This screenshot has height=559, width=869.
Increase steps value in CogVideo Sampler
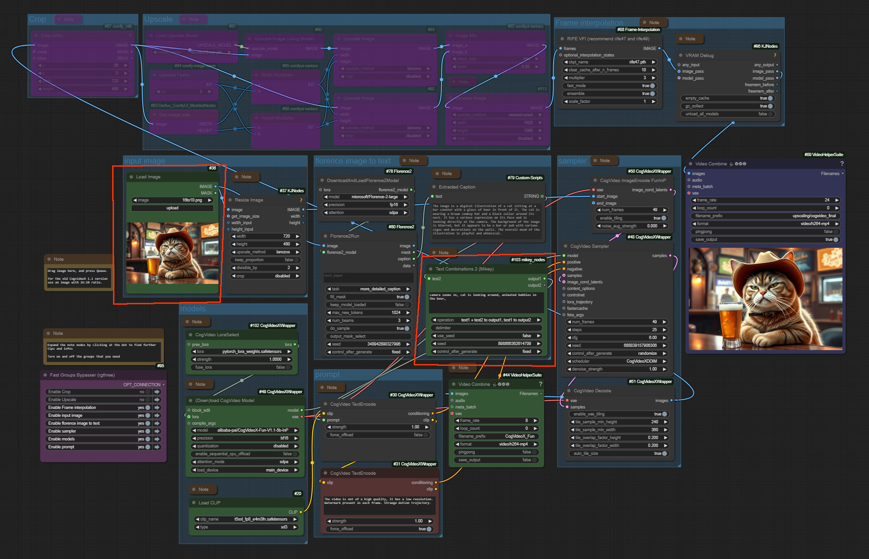(x=665, y=330)
